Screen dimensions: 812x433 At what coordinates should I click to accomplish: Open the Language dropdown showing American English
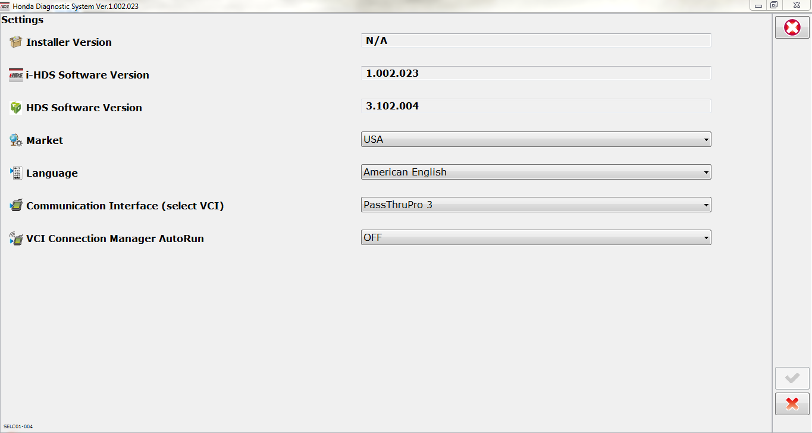[x=706, y=172]
